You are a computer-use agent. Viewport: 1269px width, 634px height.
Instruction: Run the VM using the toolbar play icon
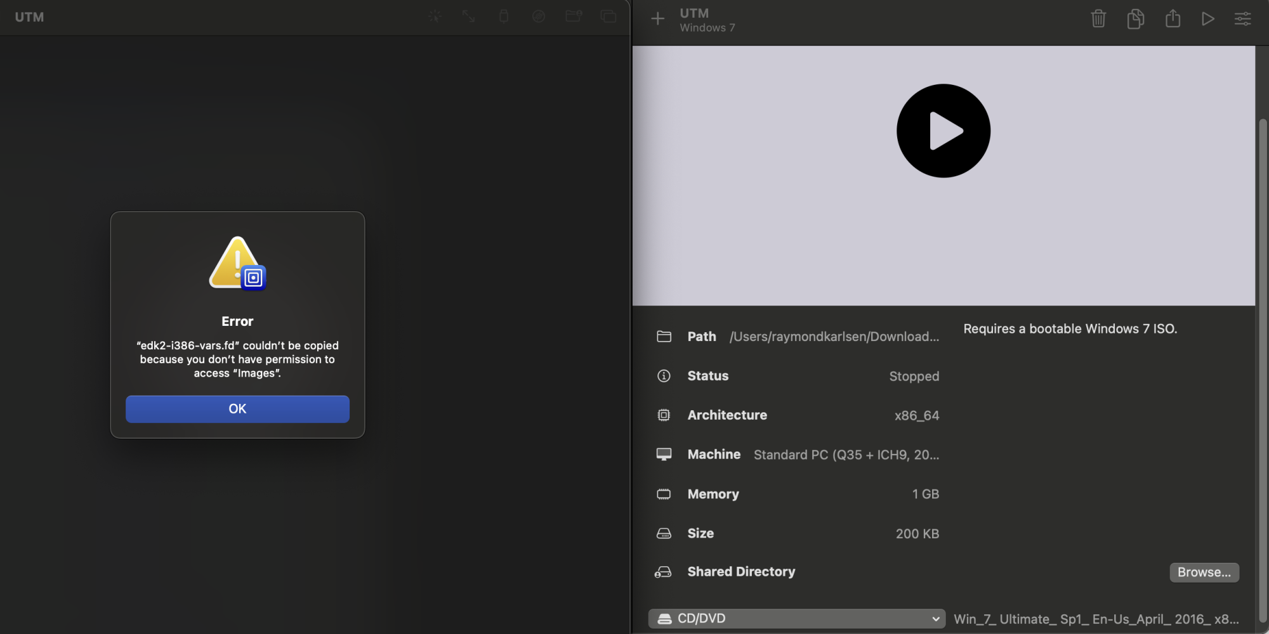[1208, 19]
